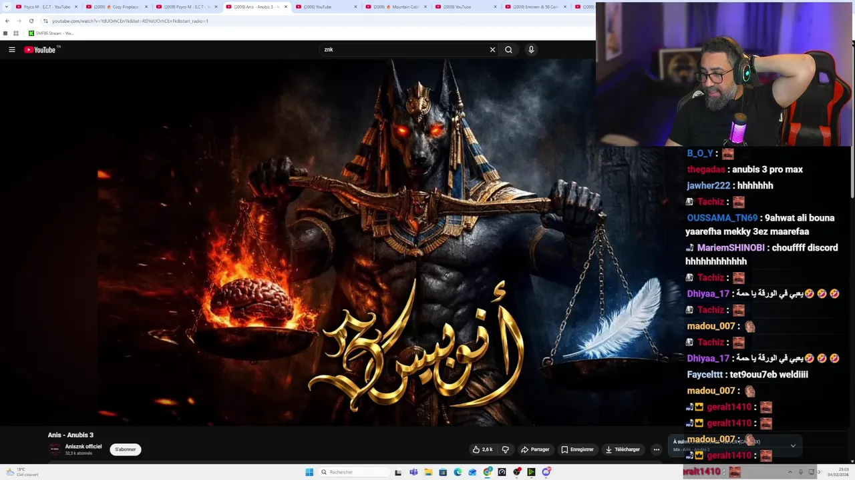Click chat username OUSSAMA_TN69
This screenshot has width=855, height=480.
(x=722, y=218)
